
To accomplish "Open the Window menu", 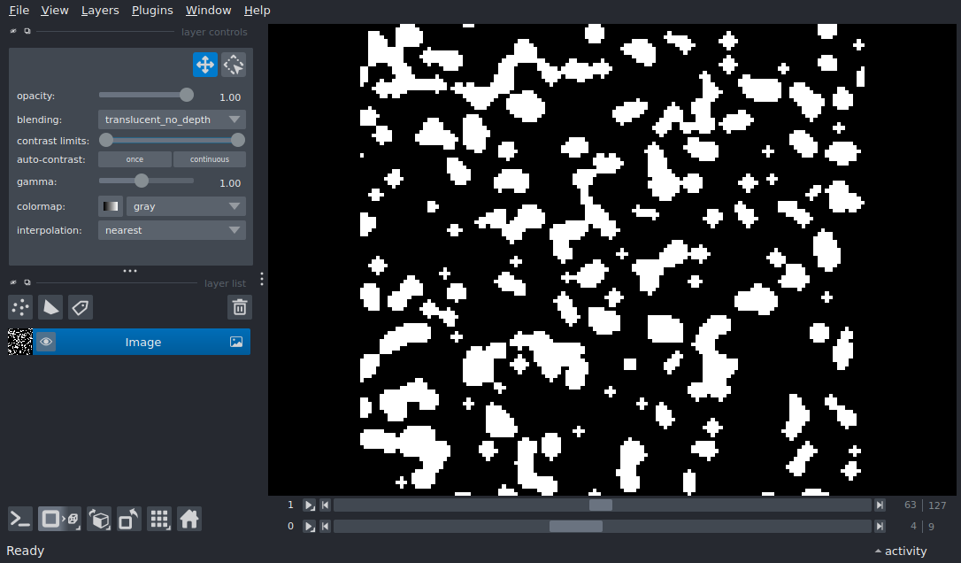I will (208, 11).
